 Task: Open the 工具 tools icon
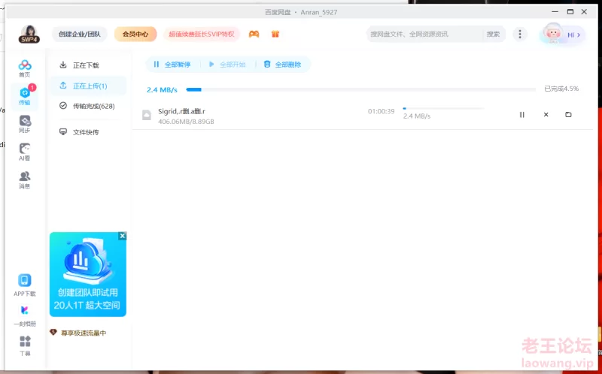[x=25, y=345]
